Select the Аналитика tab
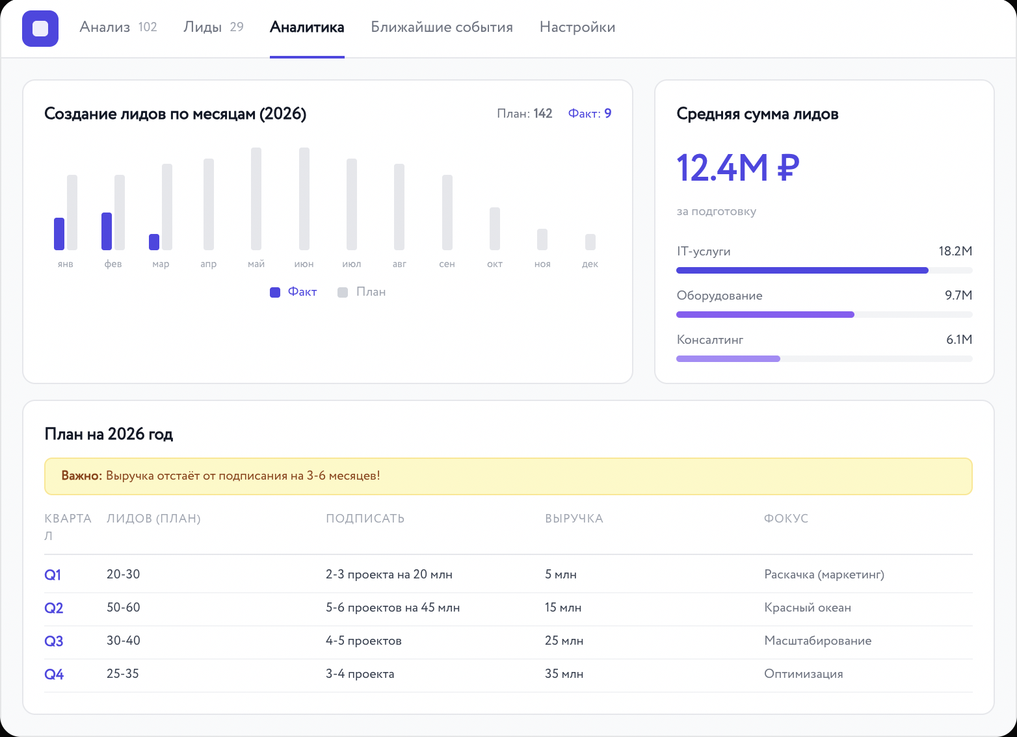 pyautogui.click(x=307, y=27)
